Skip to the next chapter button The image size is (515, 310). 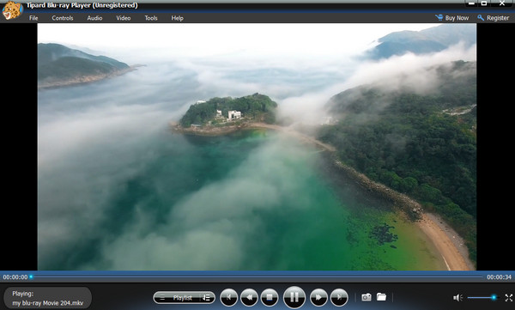point(339,297)
